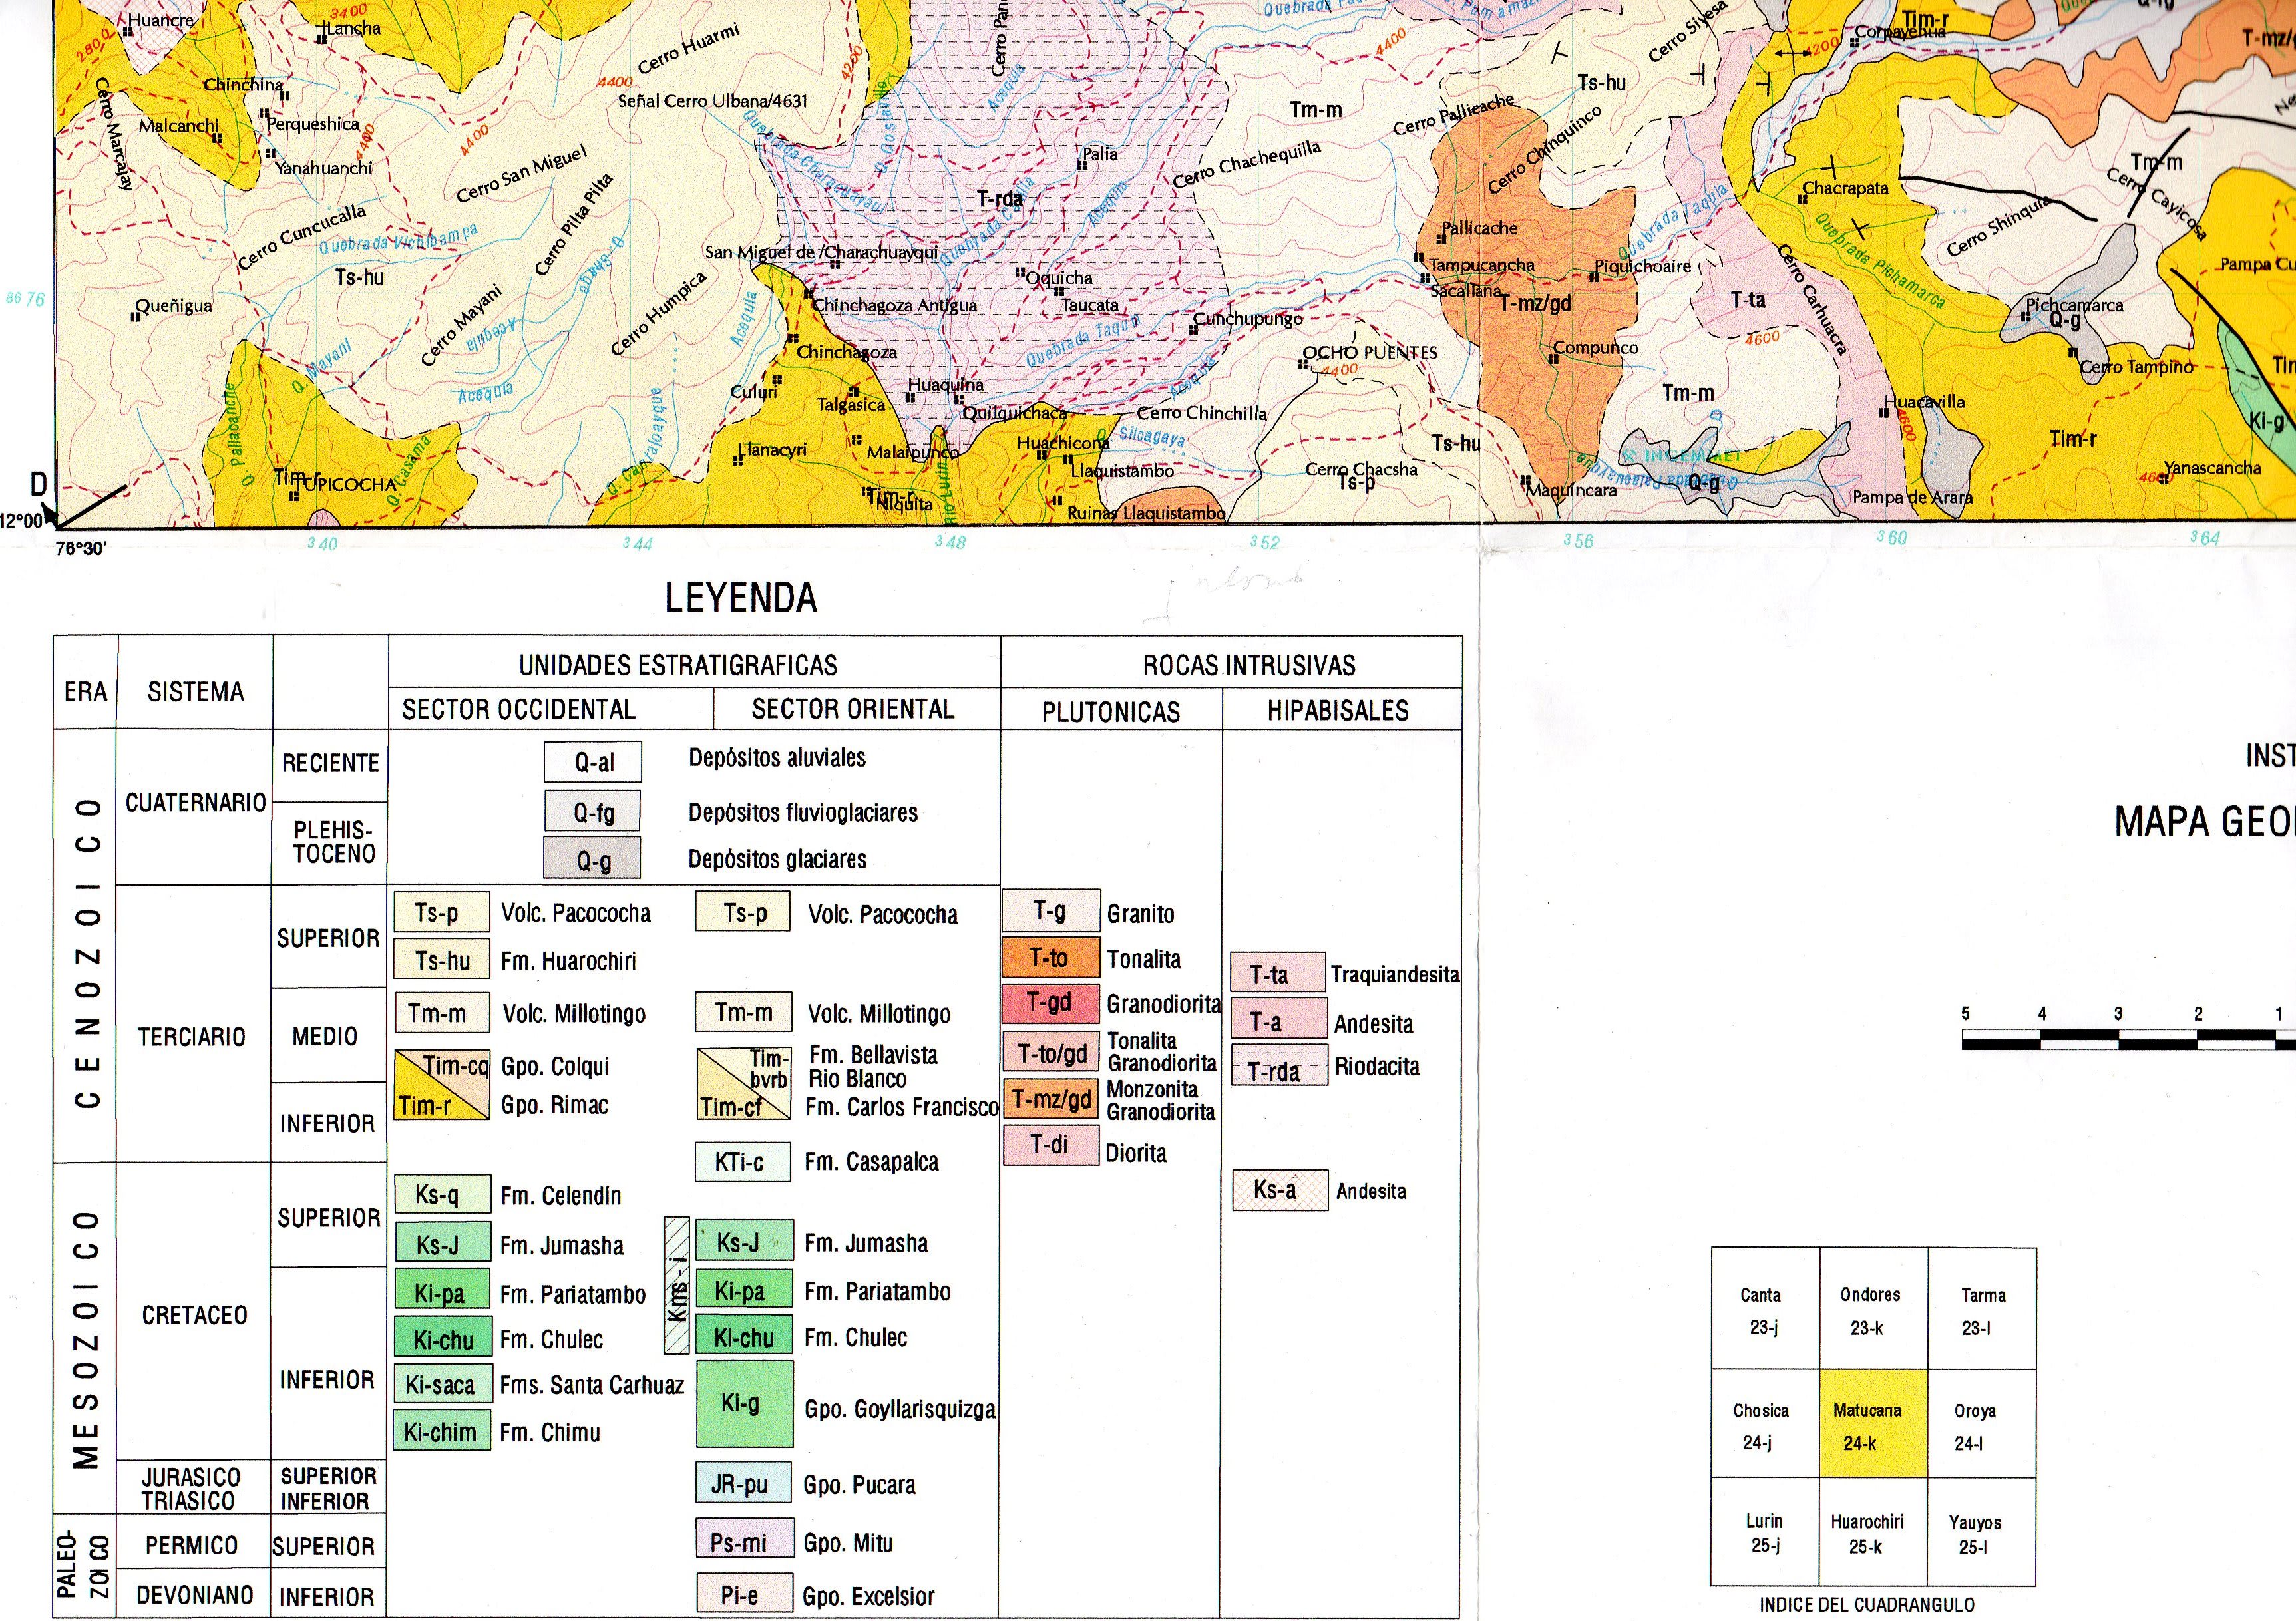Select the T-g granite legend swatch

tap(1051, 910)
